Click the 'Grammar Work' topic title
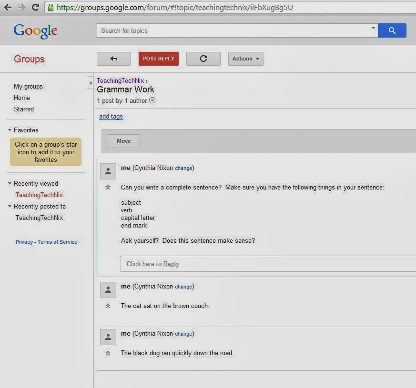Screen dimensions: 416x388 tap(125, 90)
